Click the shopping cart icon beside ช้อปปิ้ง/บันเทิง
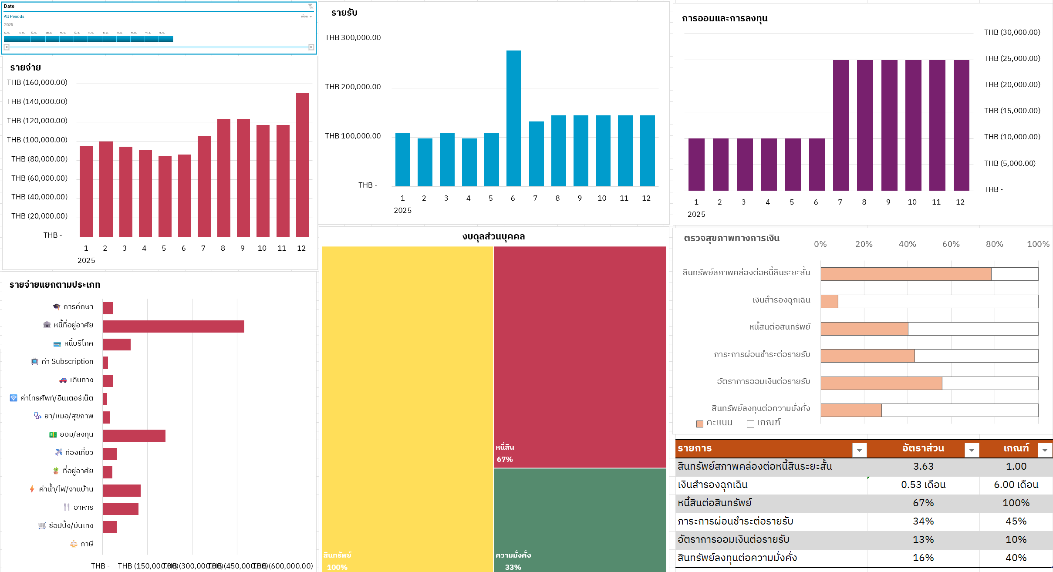Viewport: 1053px width, 572px height. click(x=42, y=525)
